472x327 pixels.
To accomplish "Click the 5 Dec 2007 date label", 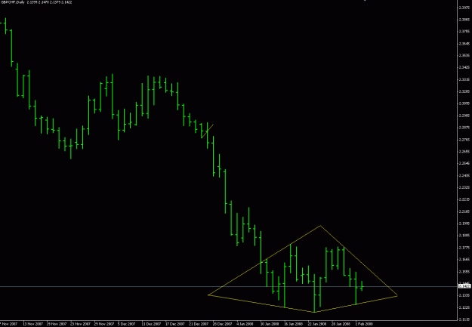I will click(127, 324).
